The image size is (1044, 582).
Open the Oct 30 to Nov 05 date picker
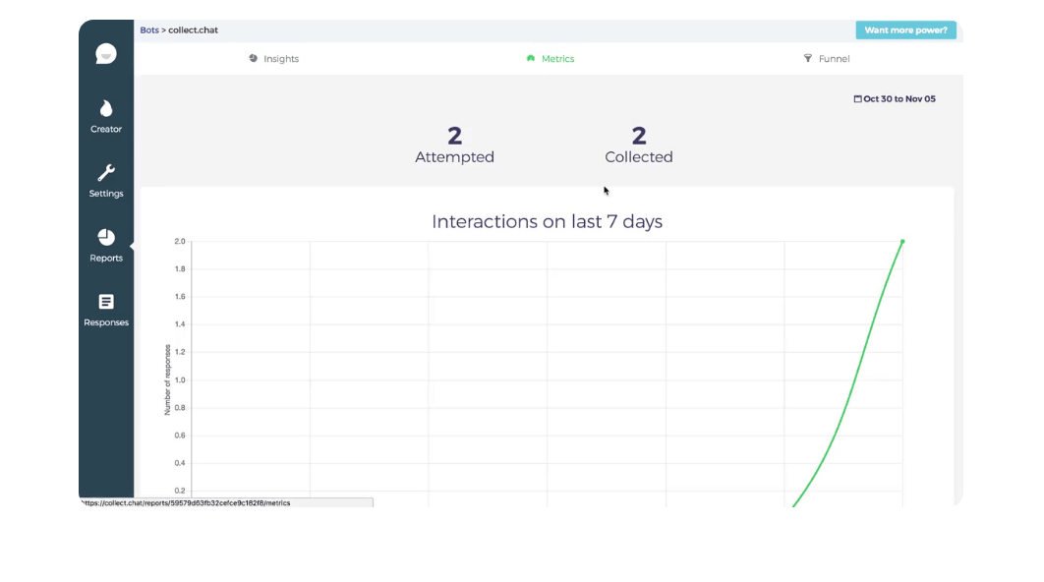coord(895,98)
